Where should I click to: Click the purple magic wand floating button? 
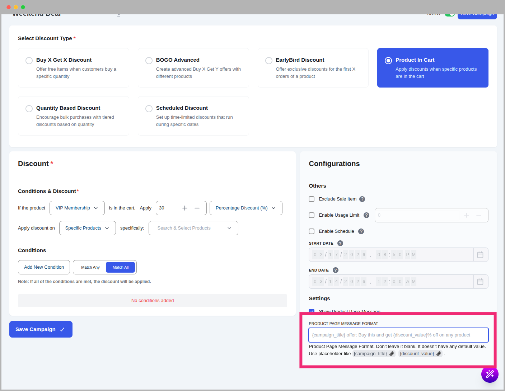tap(490, 374)
